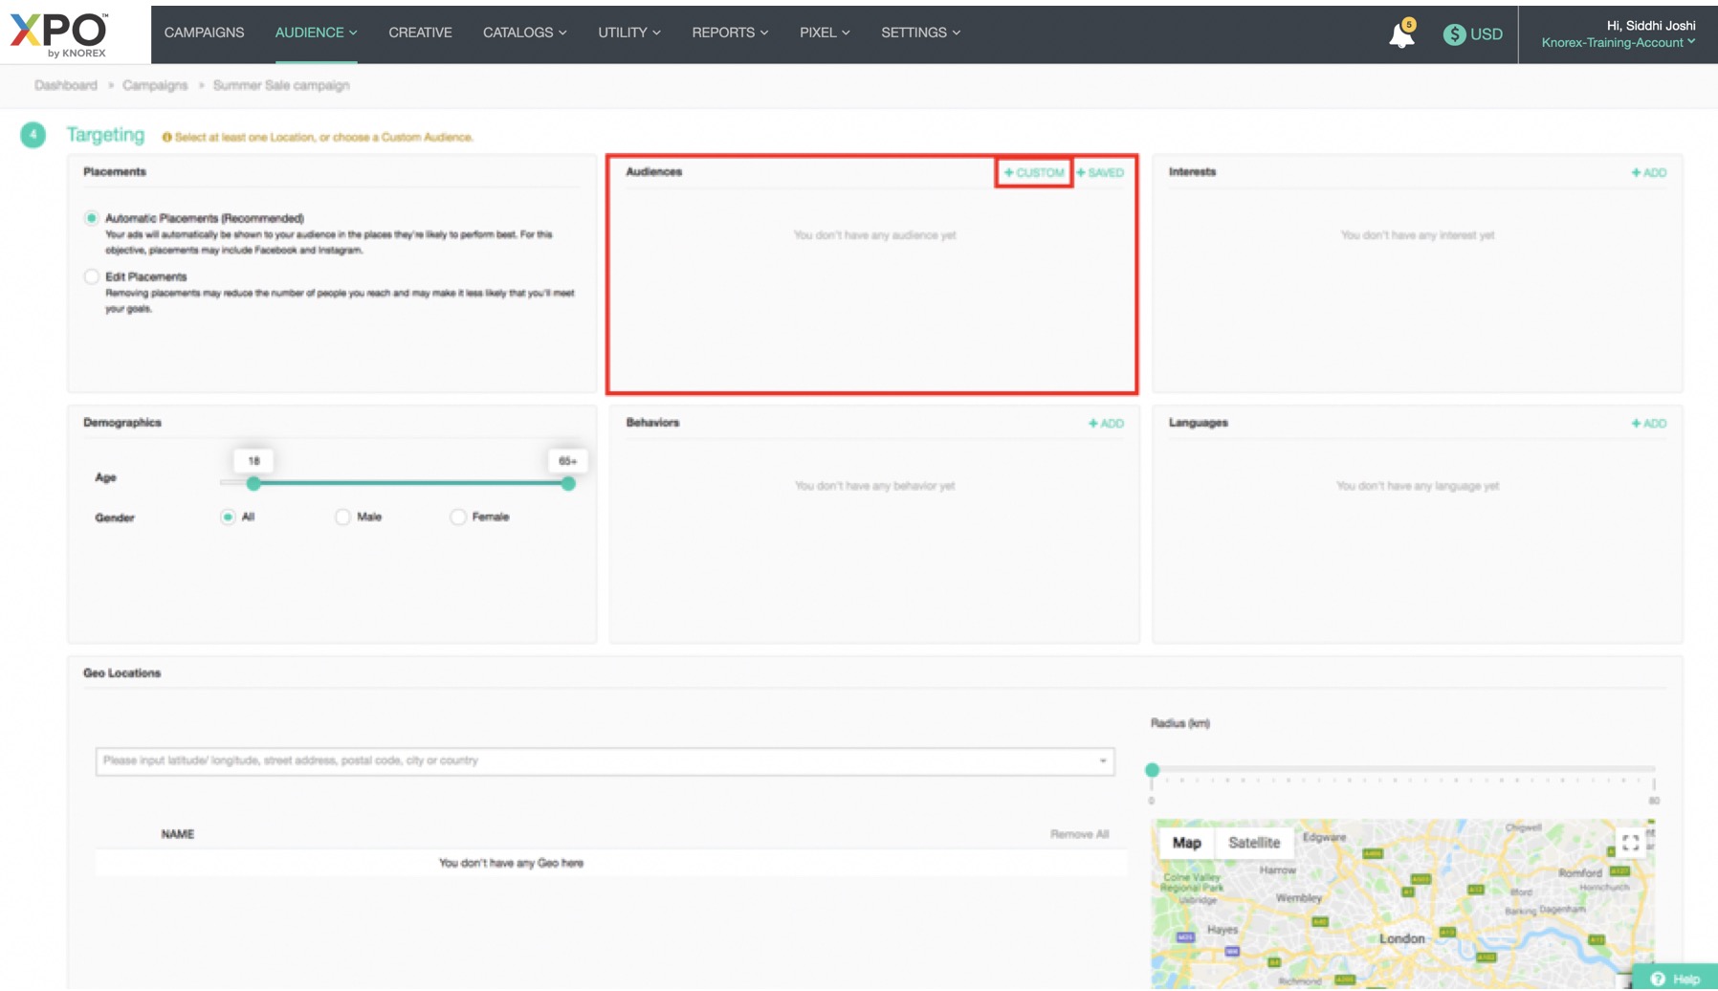Open the notifications bell icon
Screen dimensions: 1718x991
[1400, 35]
